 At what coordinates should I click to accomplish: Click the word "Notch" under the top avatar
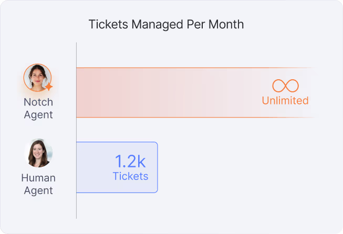coord(38,102)
